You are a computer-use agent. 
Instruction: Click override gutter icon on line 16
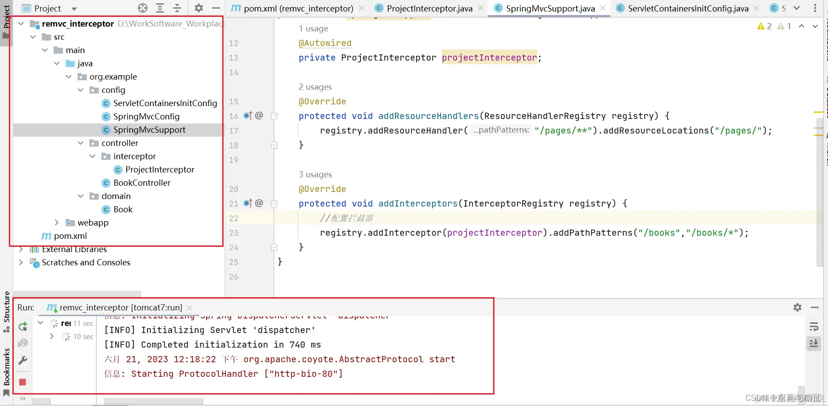click(247, 116)
